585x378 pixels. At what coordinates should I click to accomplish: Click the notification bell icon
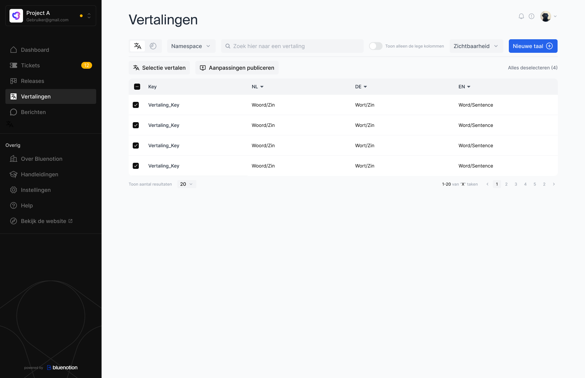tap(521, 16)
